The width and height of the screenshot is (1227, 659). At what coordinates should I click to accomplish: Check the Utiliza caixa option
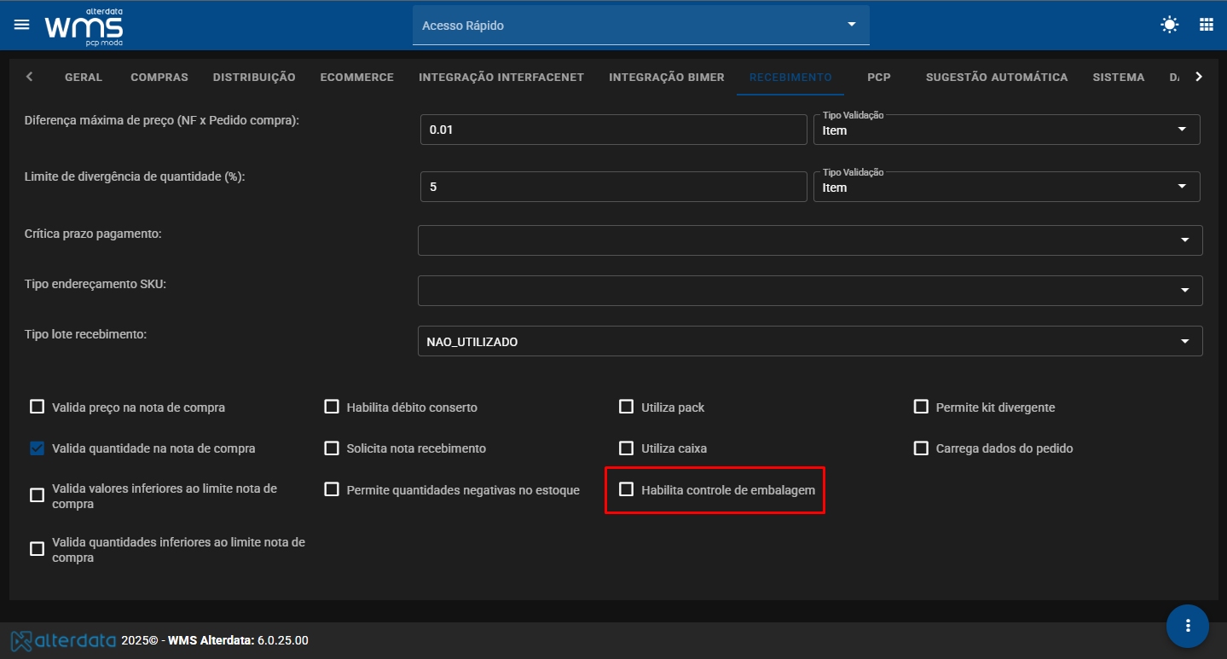pyautogui.click(x=627, y=448)
